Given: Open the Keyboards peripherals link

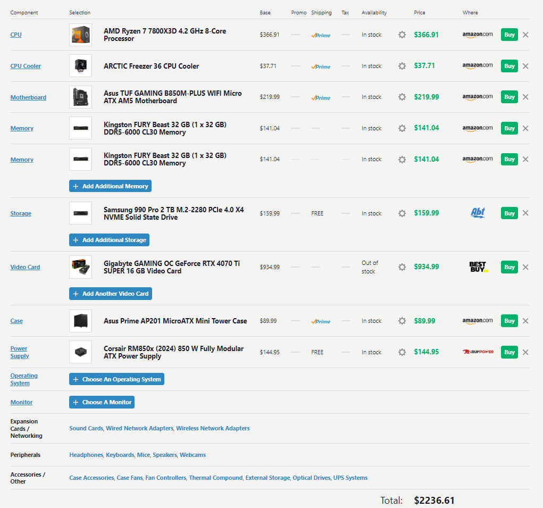Looking at the screenshot, I should 120,455.
